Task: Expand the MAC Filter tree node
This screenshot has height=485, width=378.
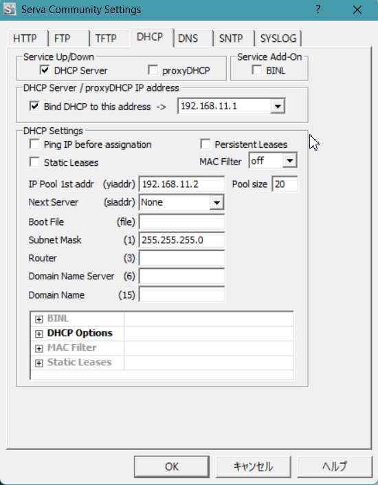Action: pyautogui.click(x=39, y=348)
